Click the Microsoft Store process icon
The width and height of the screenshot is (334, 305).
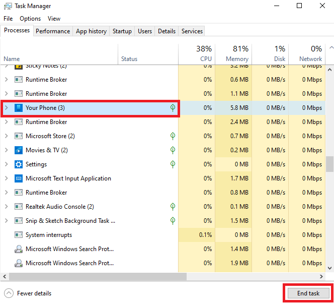[x=19, y=136]
